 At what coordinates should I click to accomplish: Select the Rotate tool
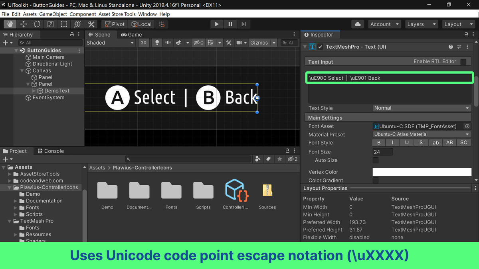click(37, 24)
